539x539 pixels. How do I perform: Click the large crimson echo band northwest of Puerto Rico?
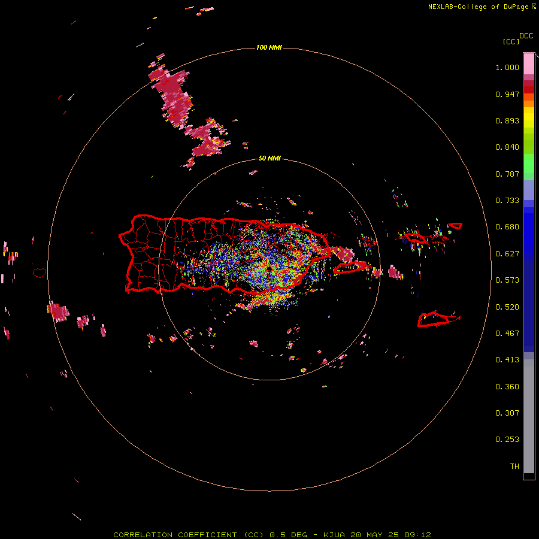pos(176,97)
